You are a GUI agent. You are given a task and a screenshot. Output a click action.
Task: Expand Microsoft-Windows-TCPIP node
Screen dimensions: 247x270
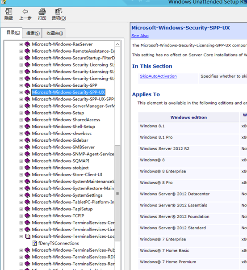coord(21,216)
